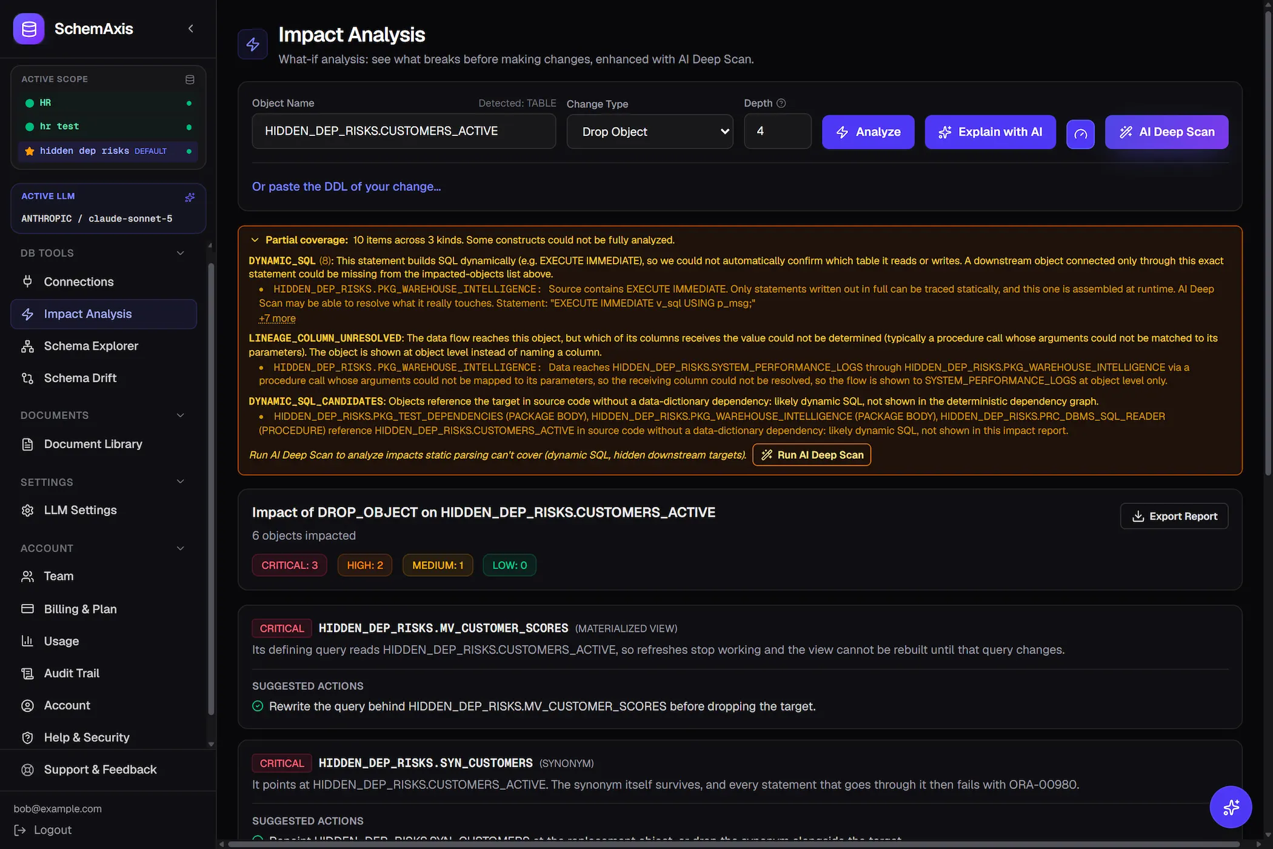Click the horizontal scrollbar at the bottom
This screenshot has width=1273, height=849.
[733, 844]
